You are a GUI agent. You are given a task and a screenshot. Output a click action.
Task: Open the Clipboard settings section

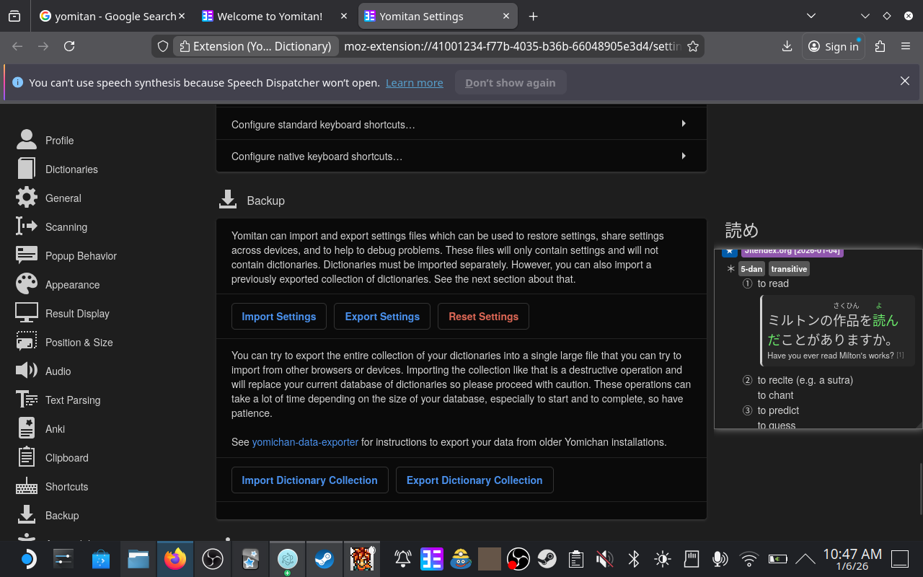[x=66, y=457]
